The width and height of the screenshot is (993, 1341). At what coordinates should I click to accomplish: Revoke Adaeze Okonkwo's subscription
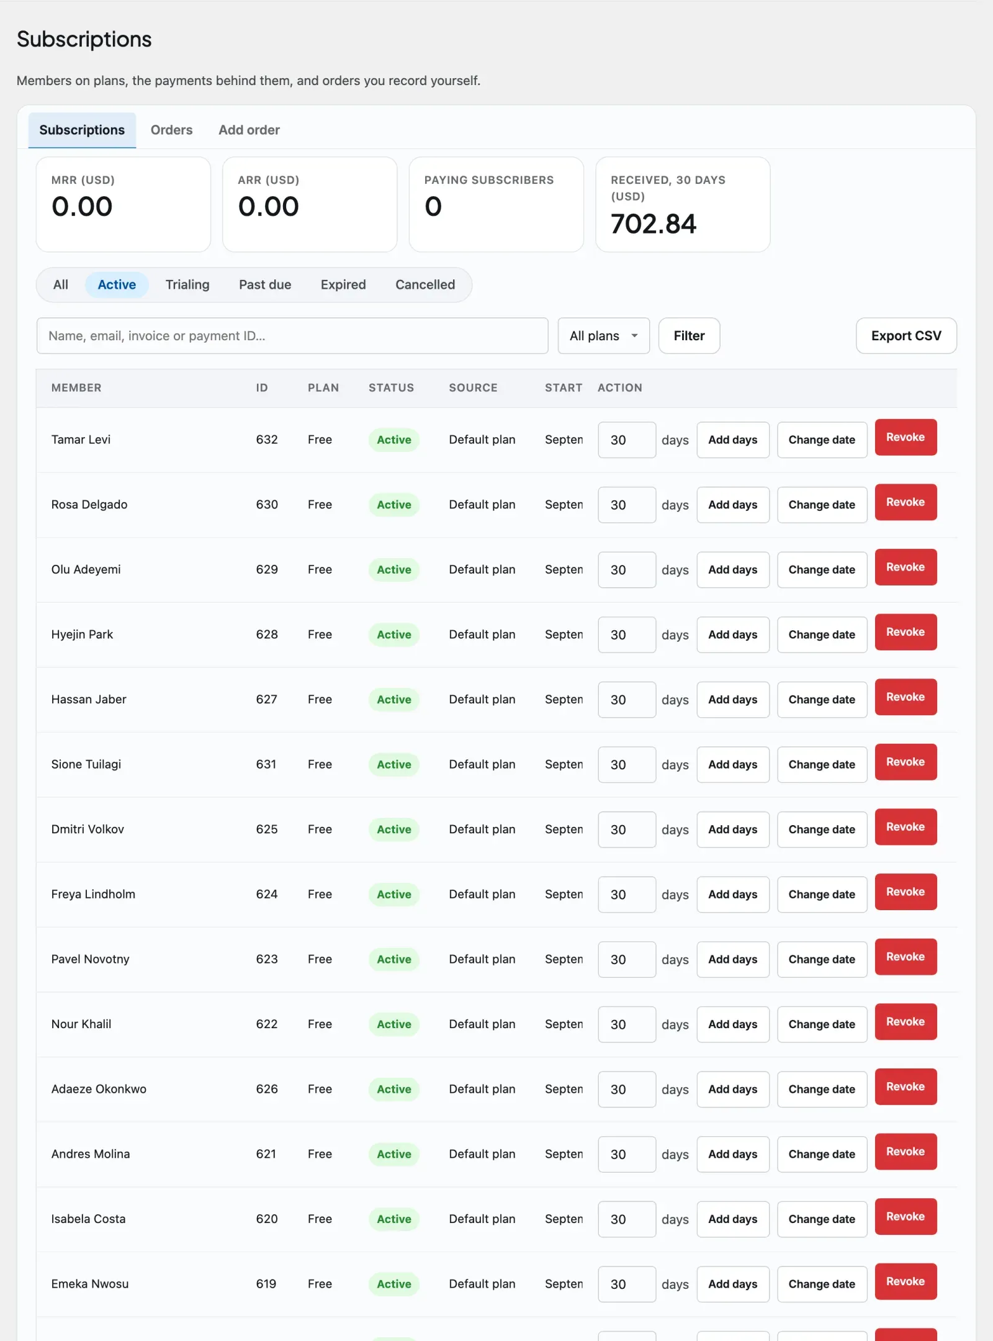click(905, 1086)
